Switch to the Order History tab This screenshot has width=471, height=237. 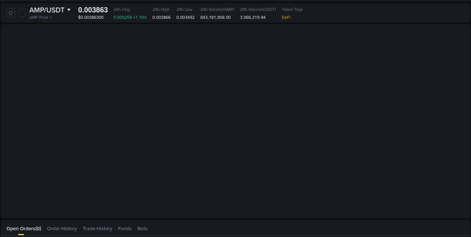[62, 228]
